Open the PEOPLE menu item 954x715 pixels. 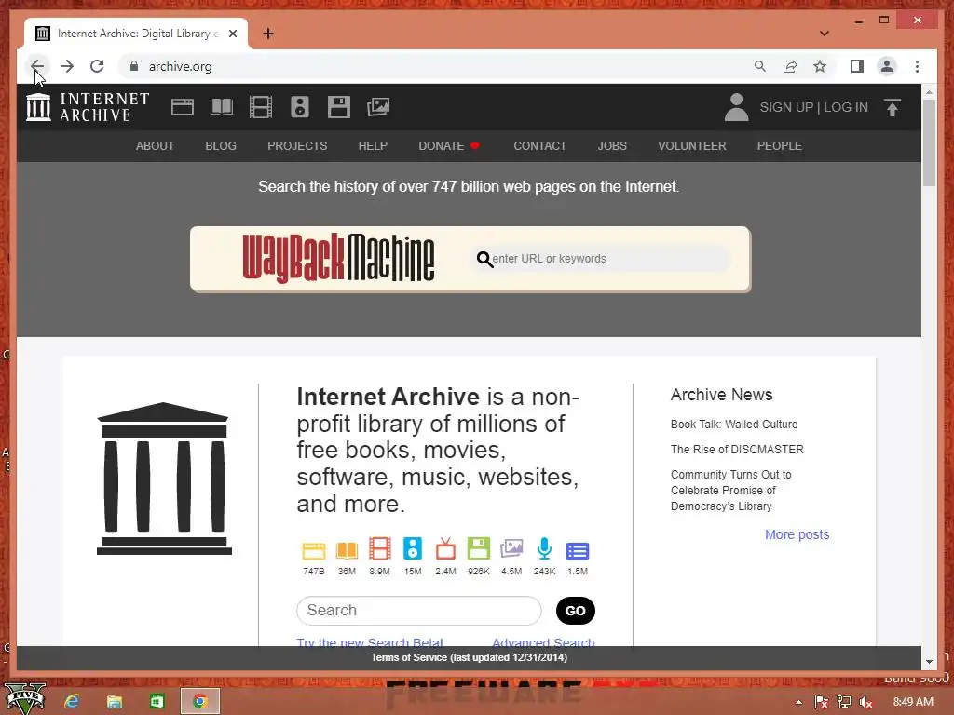[x=780, y=146]
